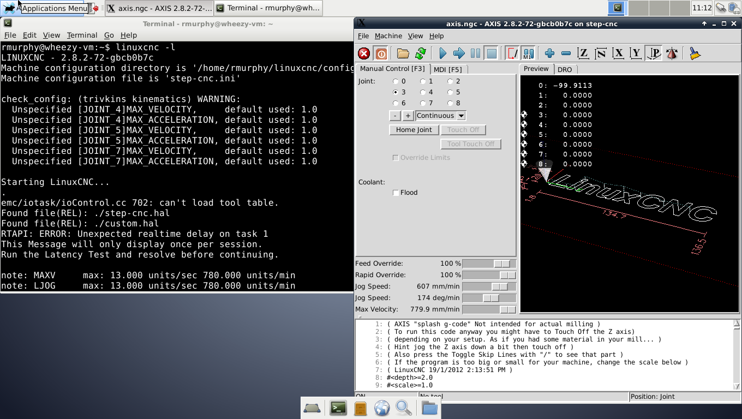Viewport: 742px width, 419px height.
Task: Show desktop using the dock's first icon
Action: coord(312,408)
